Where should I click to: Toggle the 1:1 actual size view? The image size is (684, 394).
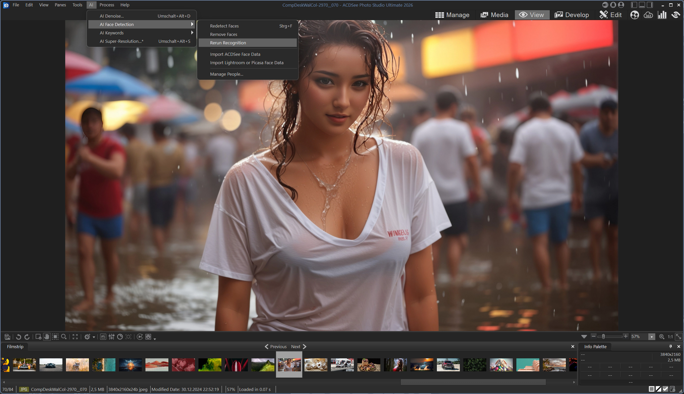pyautogui.click(x=670, y=337)
